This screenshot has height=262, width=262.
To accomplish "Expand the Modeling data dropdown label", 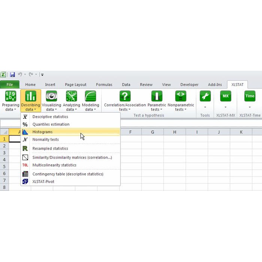I will (91, 107).
